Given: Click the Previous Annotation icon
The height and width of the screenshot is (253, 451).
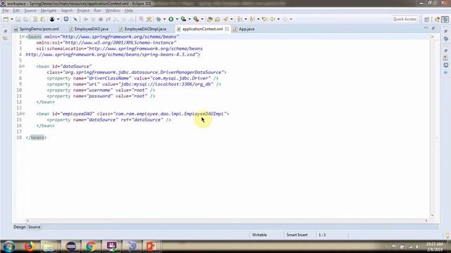Looking at the screenshot, I should point(252,19).
